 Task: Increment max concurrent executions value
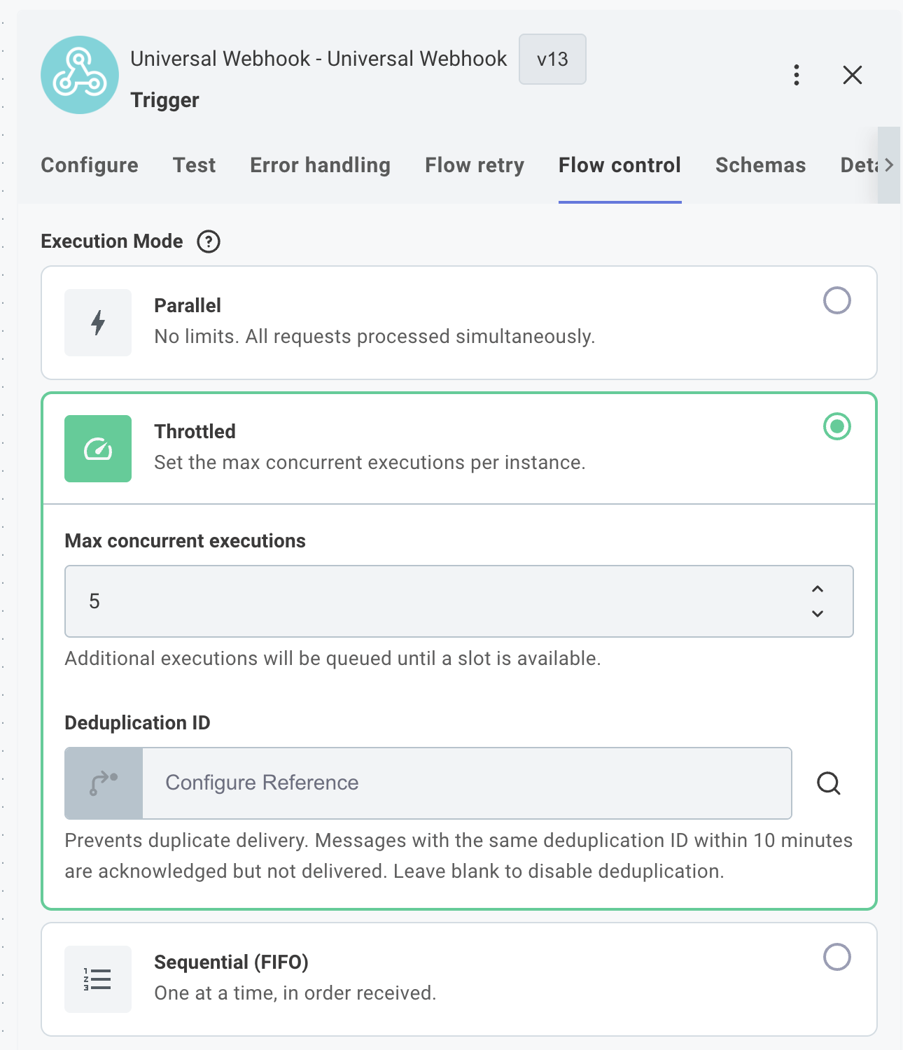(x=816, y=590)
